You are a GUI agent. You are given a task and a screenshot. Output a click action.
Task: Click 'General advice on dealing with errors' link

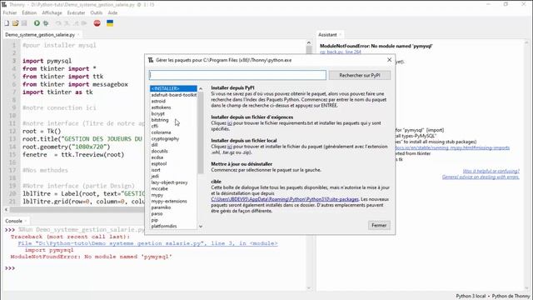click(481, 177)
